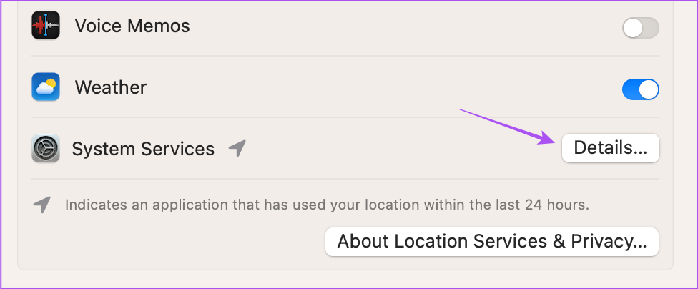The width and height of the screenshot is (698, 289).
Task: Click the purple annotation arrow
Action: tap(508, 127)
